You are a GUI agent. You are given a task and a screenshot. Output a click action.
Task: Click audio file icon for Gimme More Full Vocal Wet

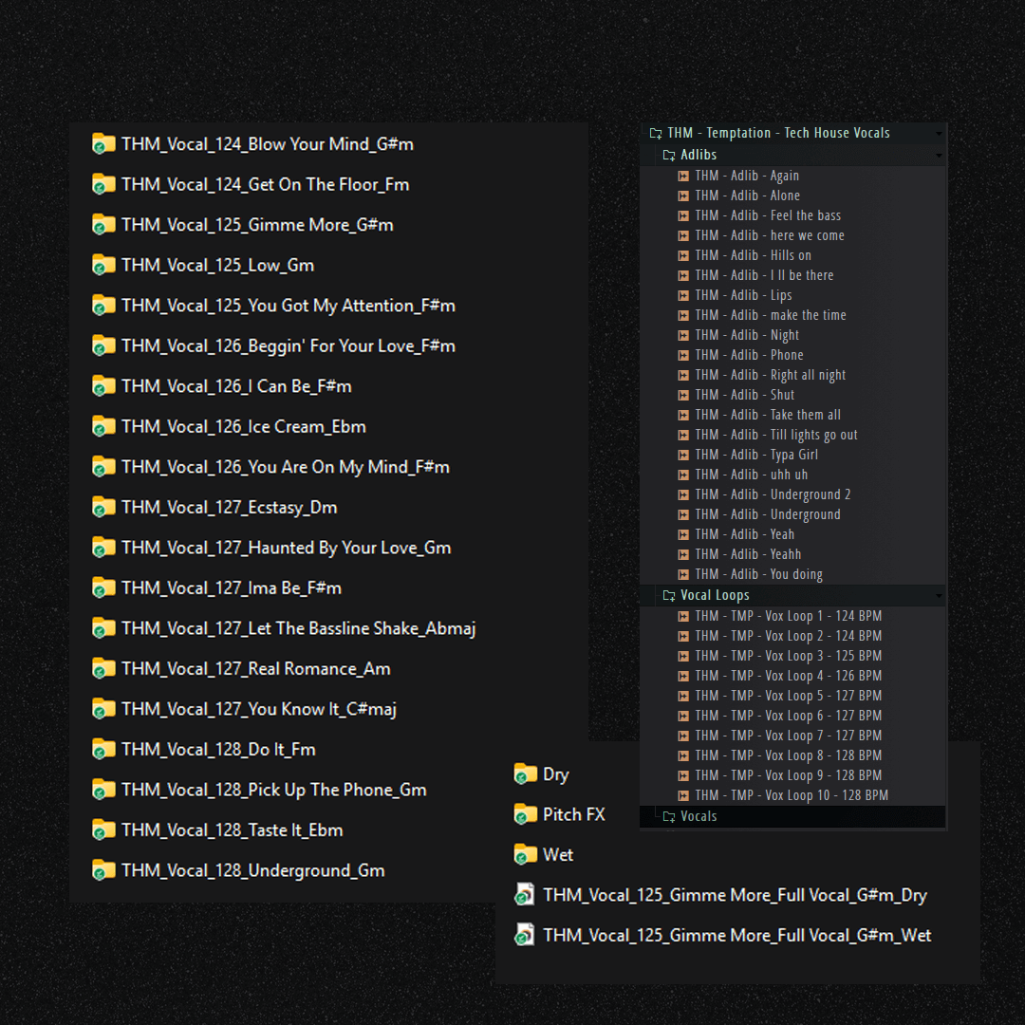point(525,936)
